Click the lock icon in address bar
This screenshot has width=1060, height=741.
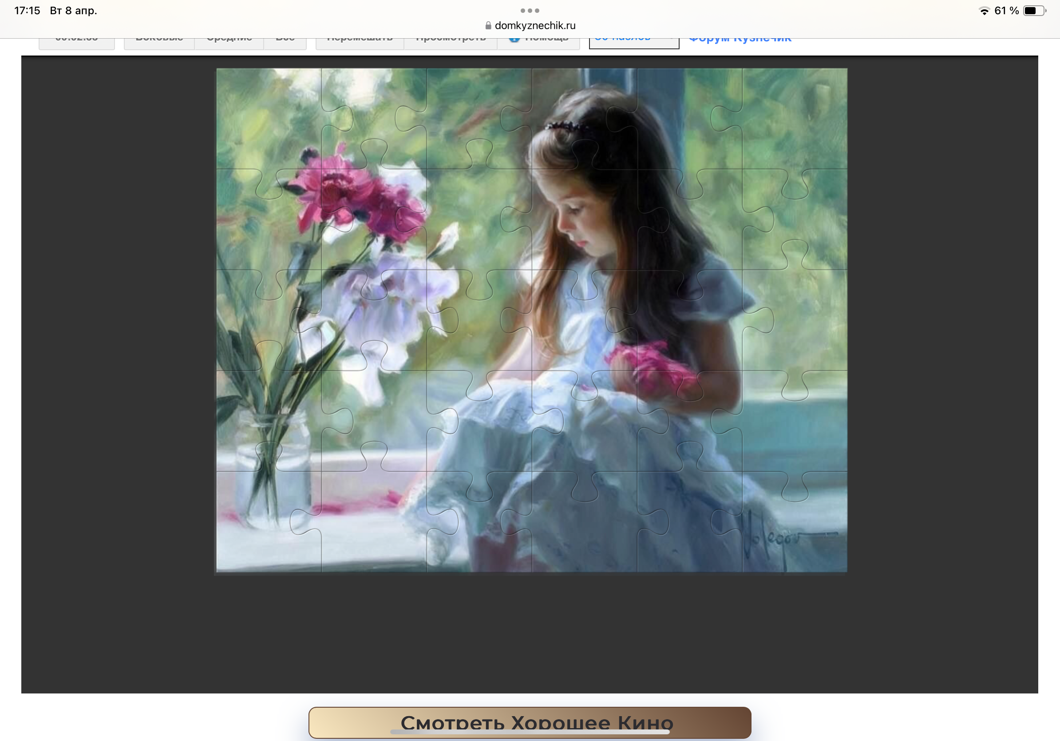(488, 25)
